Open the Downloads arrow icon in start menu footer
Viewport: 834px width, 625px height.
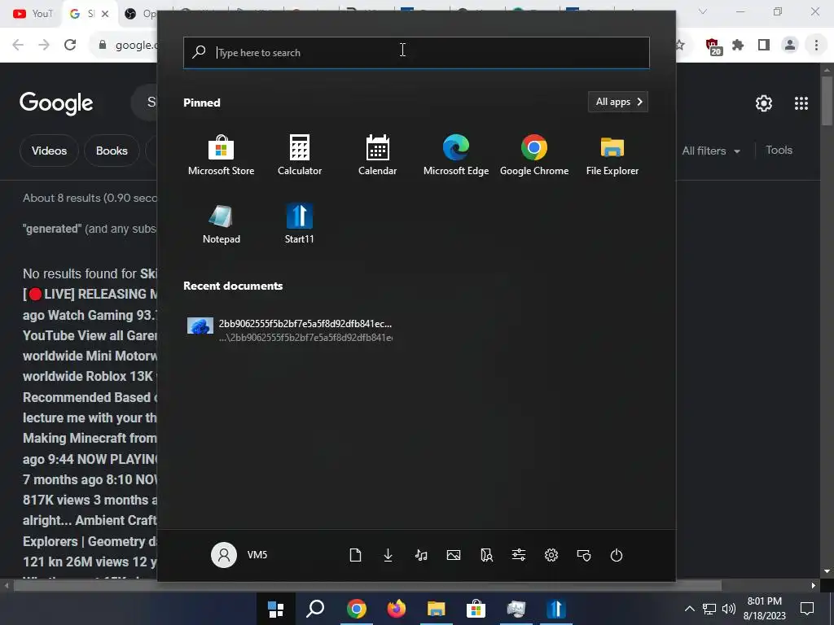(x=388, y=555)
